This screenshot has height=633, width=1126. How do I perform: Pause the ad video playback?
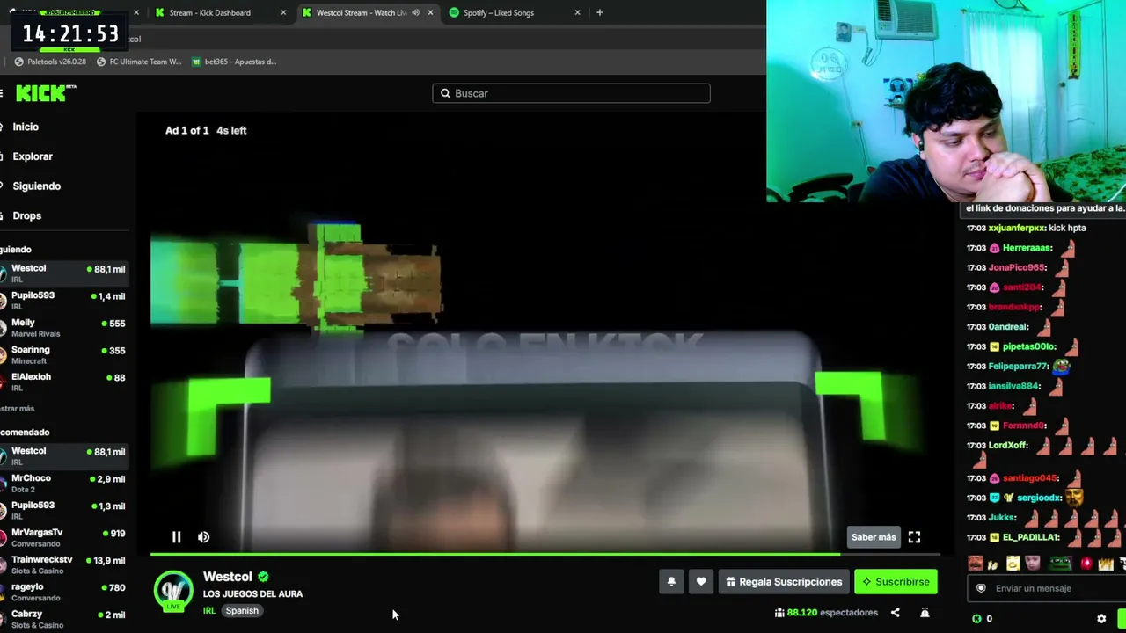176,537
